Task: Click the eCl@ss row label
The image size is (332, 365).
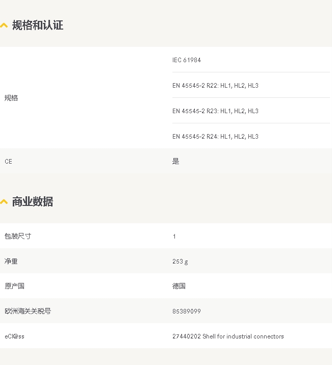Action: pyautogui.click(x=14, y=336)
